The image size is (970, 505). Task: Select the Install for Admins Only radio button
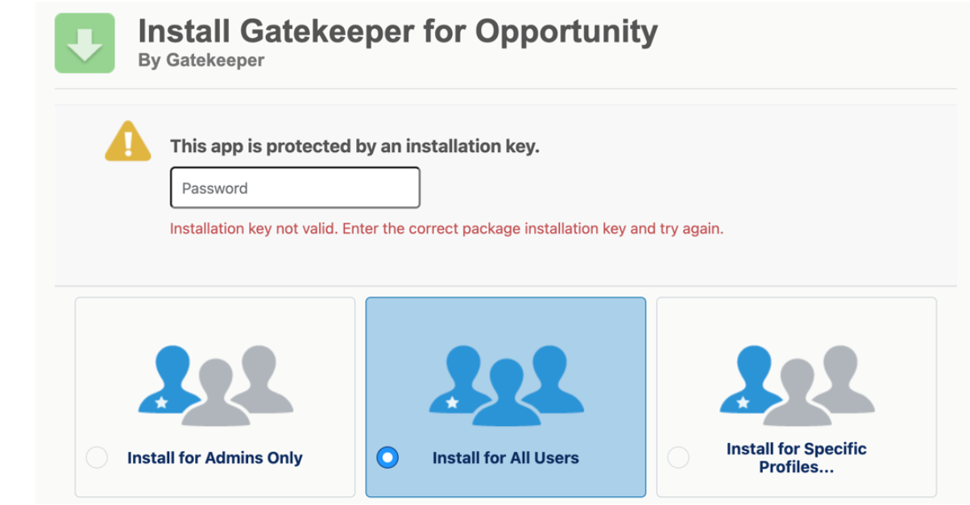pos(97,457)
